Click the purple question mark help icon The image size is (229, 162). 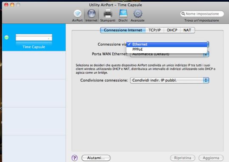(75, 158)
